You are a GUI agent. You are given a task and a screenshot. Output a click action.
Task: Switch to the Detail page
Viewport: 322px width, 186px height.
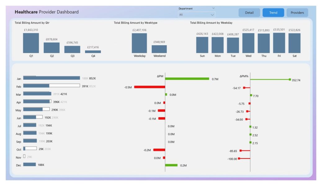(249, 13)
